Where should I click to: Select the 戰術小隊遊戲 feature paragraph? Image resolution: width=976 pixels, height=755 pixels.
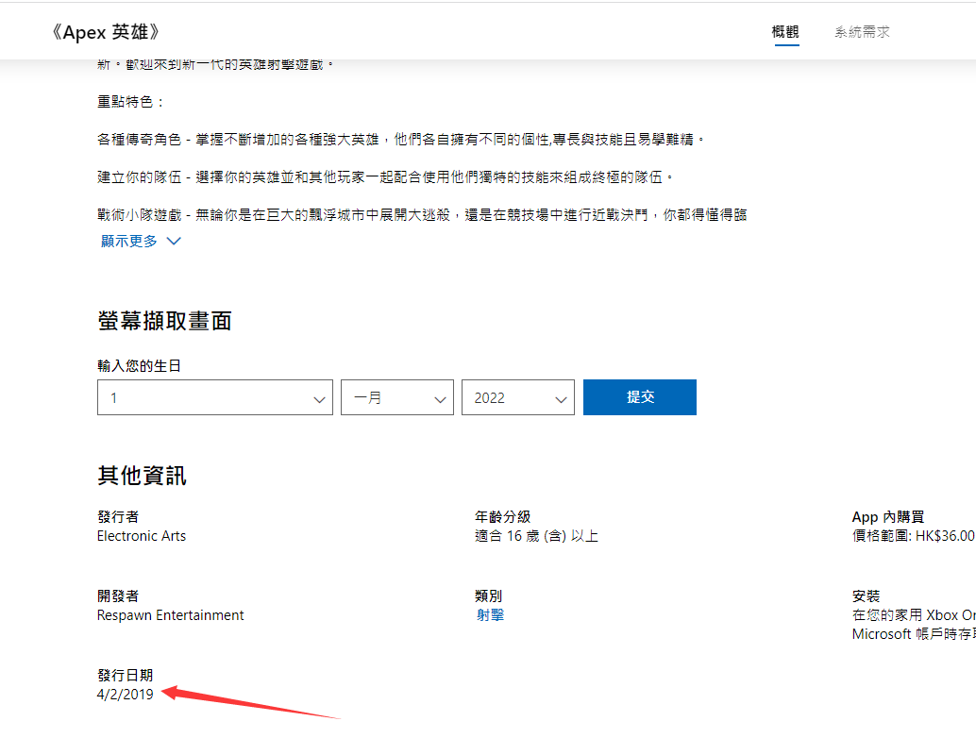pyautogui.click(x=422, y=215)
